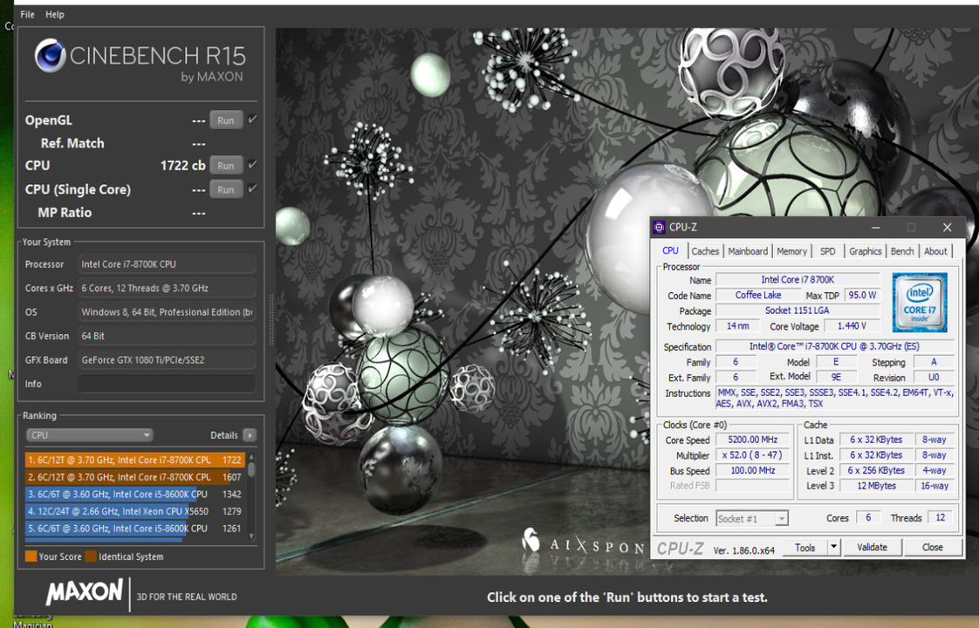Click the 1722 cb CPU score
Screen dimensions: 979x628
point(182,166)
